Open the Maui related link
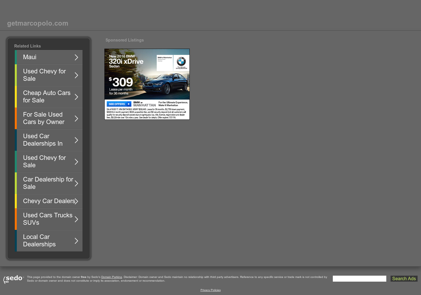 pyautogui.click(x=49, y=57)
